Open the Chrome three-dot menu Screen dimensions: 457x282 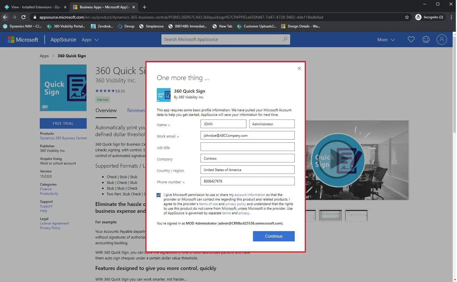click(451, 17)
